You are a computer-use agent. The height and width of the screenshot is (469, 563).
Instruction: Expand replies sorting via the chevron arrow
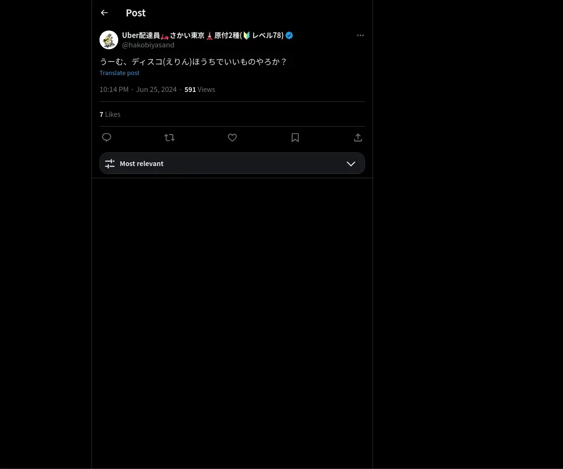351,164
